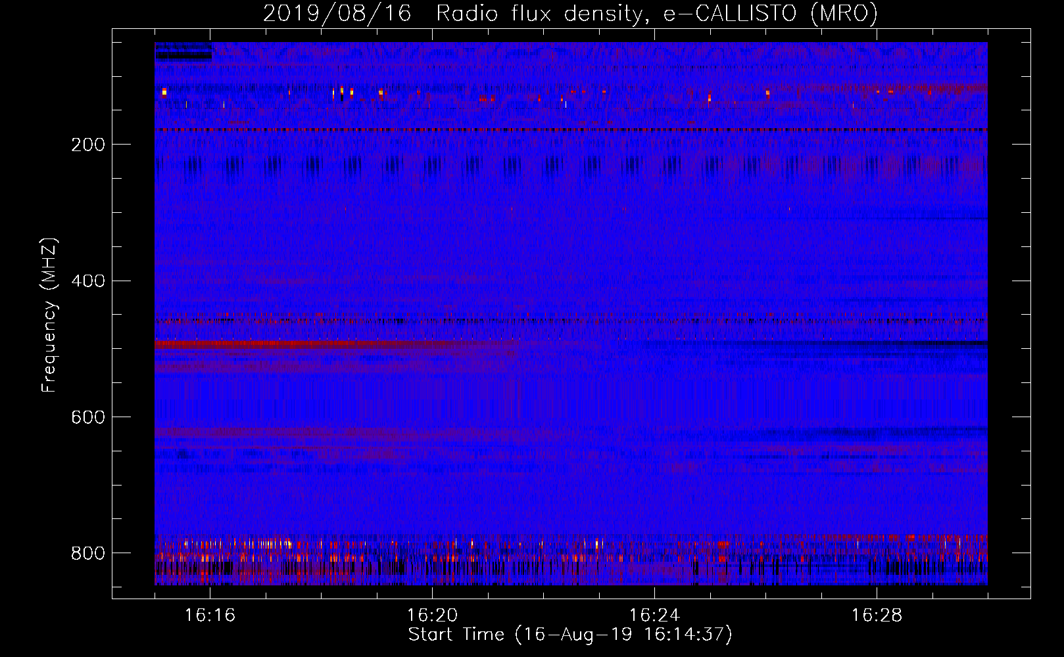Click the 800 frequency tick label
Viewport: 1064px width, 657px height.
coord(88,553)
